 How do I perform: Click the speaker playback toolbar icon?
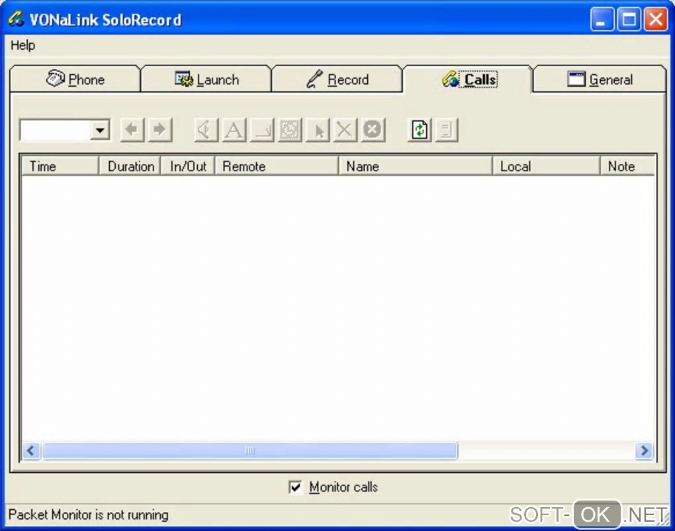coord(205,130)
